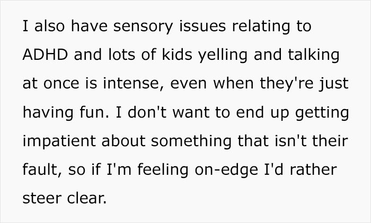Click the word "kids" in second line

click(x=177, y=55)
